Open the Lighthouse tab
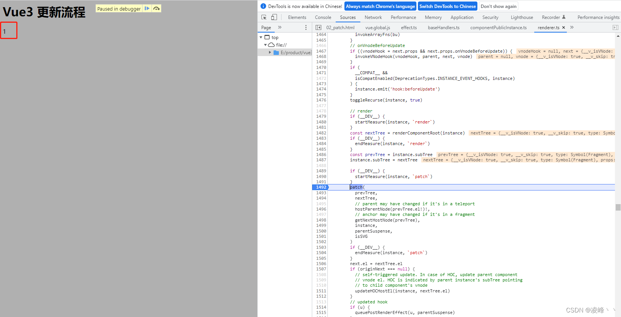The height and width of the screenshot is (317, 621). point(522,17)
